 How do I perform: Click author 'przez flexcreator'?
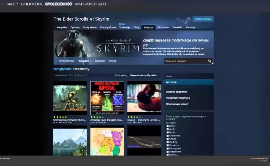point(135,122)
